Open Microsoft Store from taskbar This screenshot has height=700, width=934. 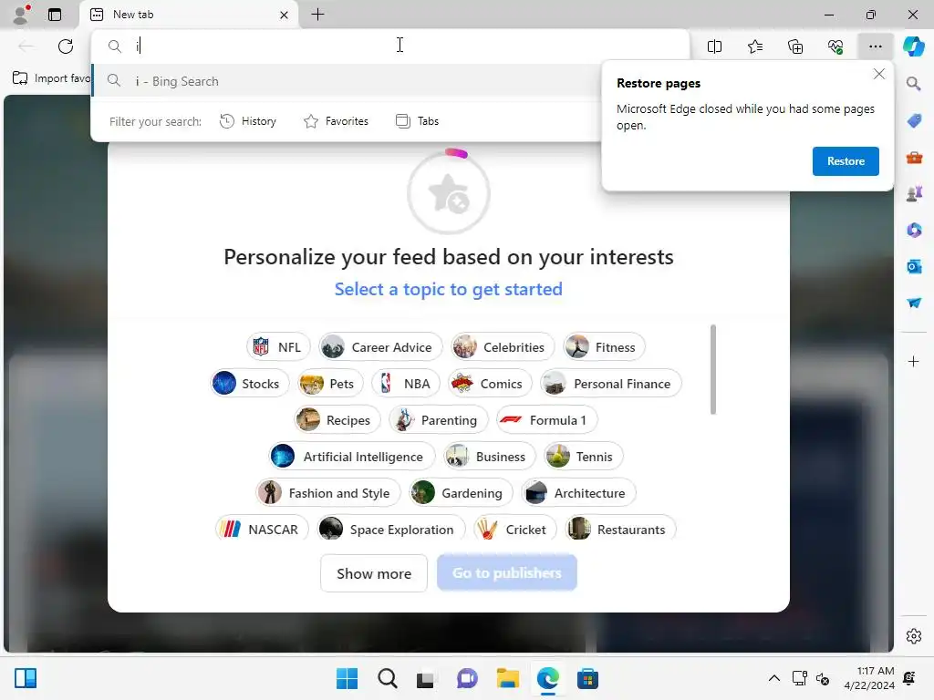coord(587,678)
